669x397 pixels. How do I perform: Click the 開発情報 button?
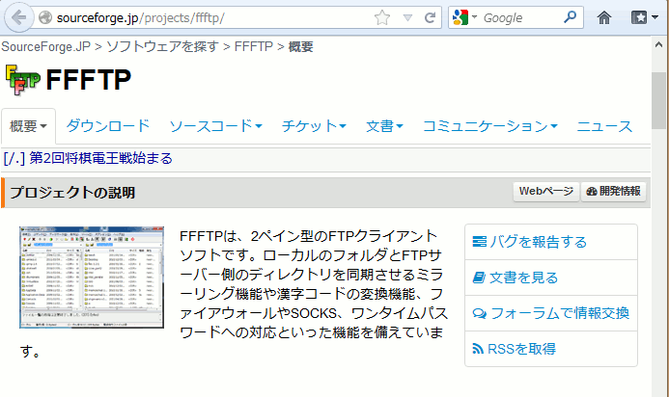[x=613, y=192]
